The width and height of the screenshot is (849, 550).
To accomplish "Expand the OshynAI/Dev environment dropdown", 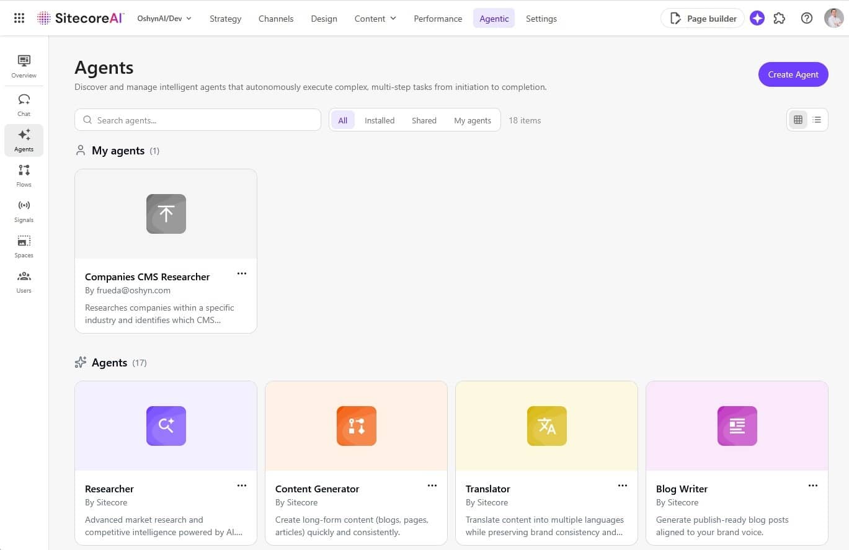I will (x=164, y=19).
